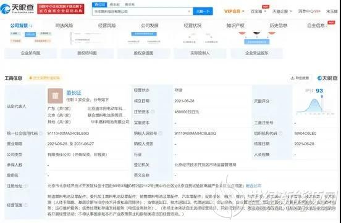Click the enterprise structure chart thumbnail

tap(30, 38)
